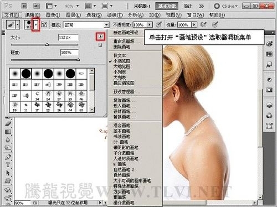Open the 选择(S) menu
277x207 pixels.
click(94, 15)
